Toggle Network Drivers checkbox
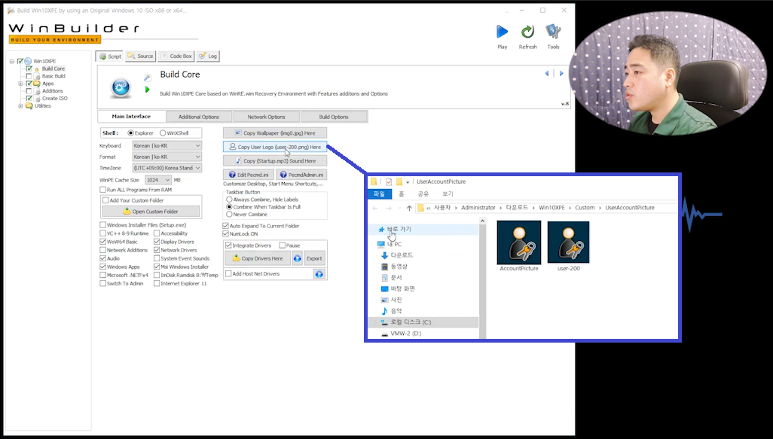 [156, 250]
